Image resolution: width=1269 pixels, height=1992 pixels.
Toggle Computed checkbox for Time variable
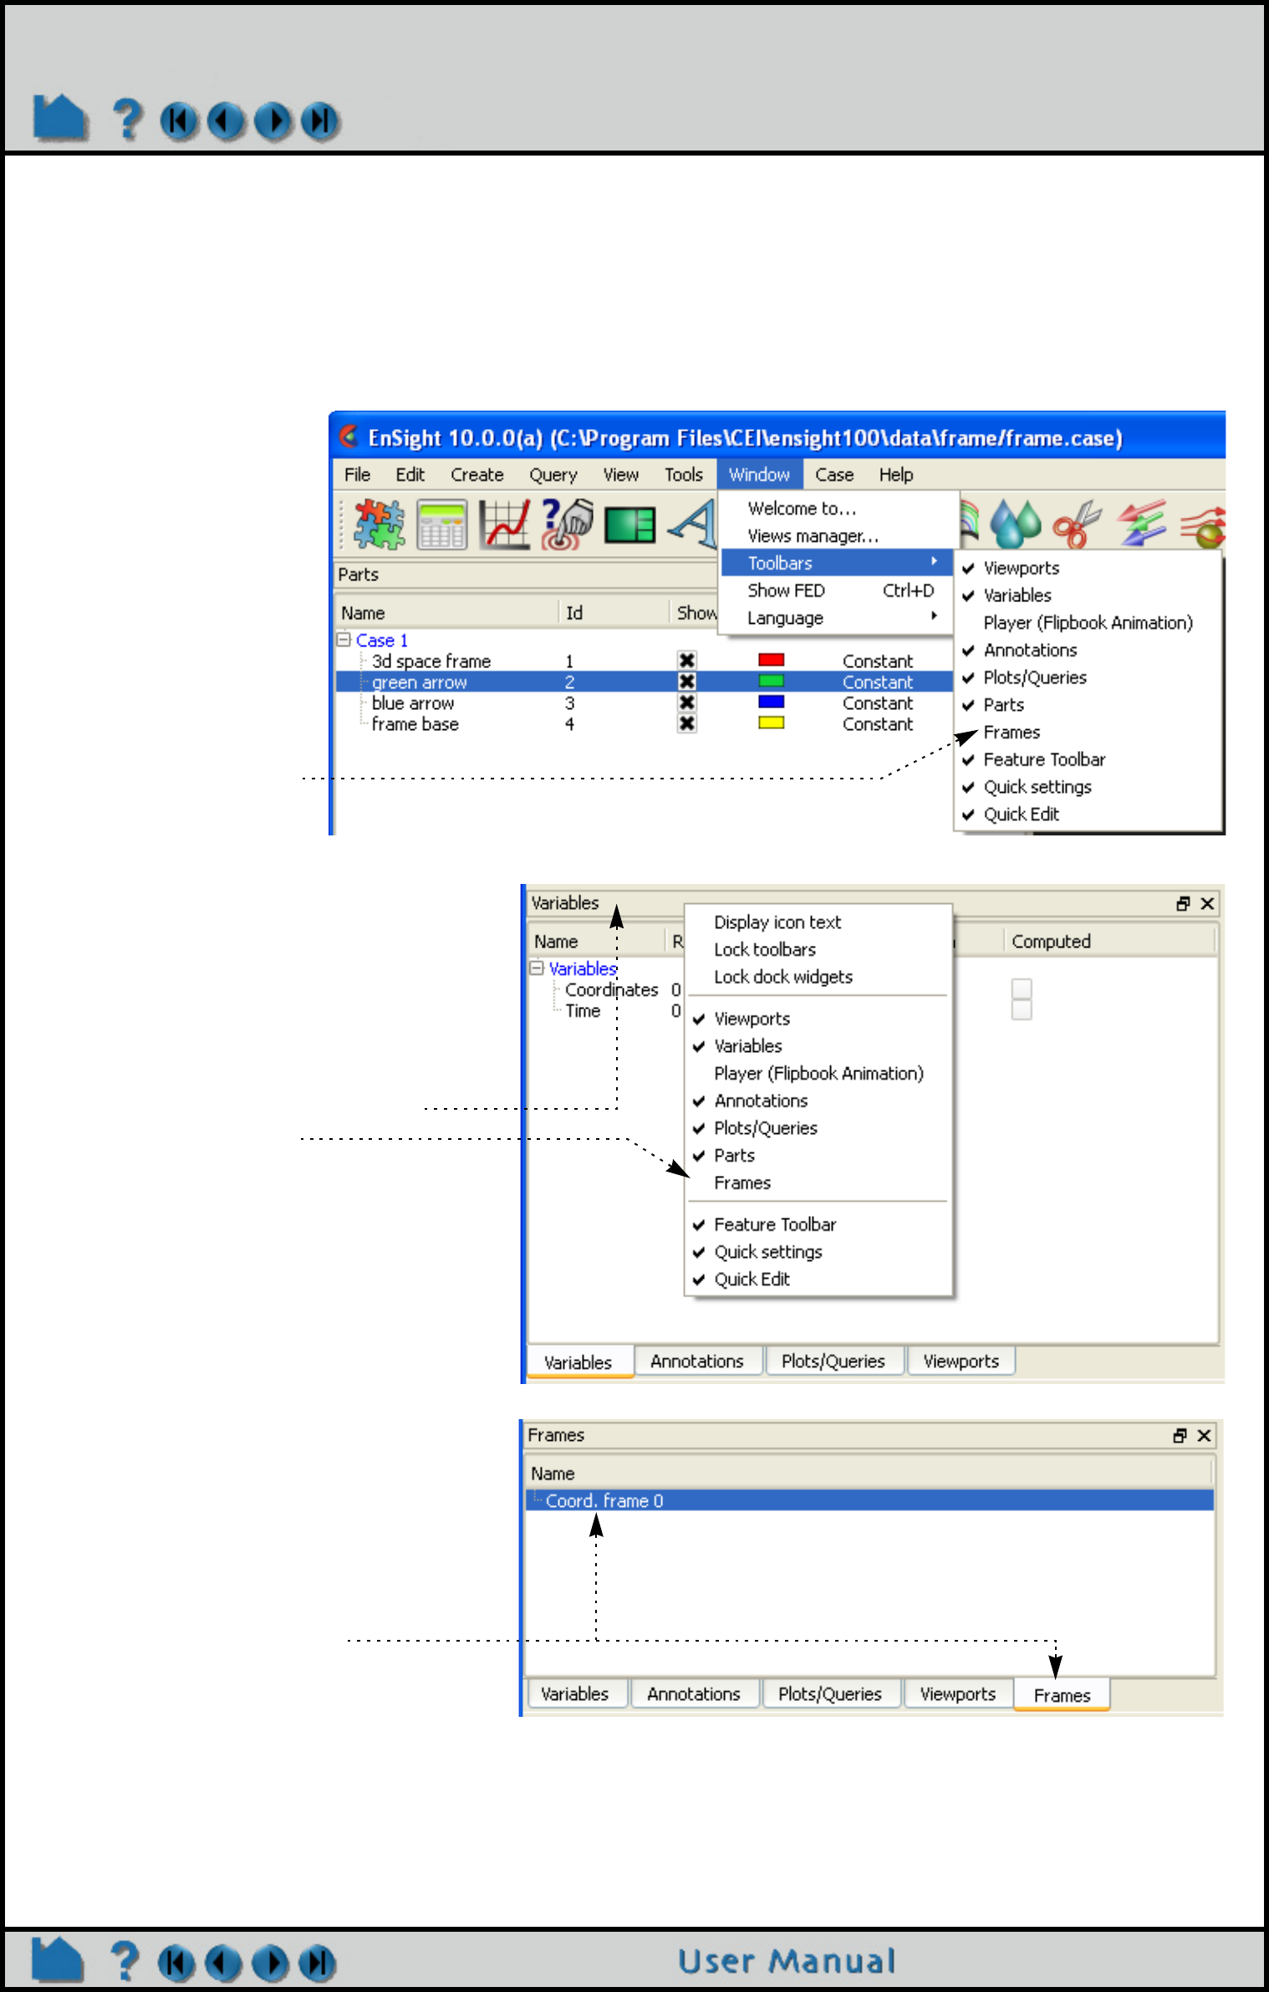pyautogui.click(x=1022, y=1010)
